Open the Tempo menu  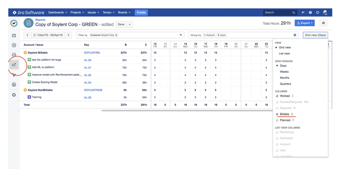click(x=109, y=12)
